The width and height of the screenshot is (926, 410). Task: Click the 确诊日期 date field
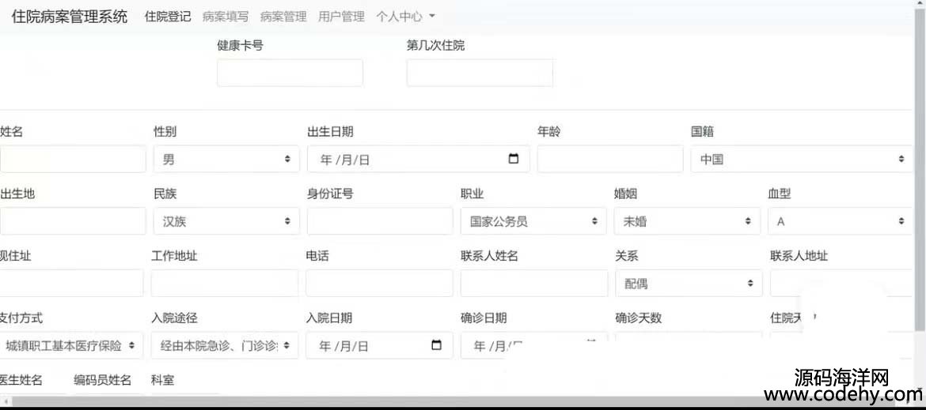(534, 346)
